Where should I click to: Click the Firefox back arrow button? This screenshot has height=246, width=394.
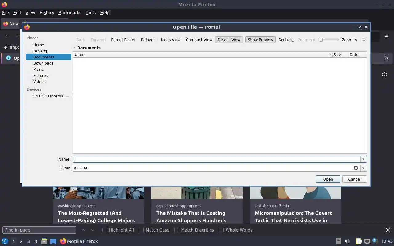tap(7, 37)
